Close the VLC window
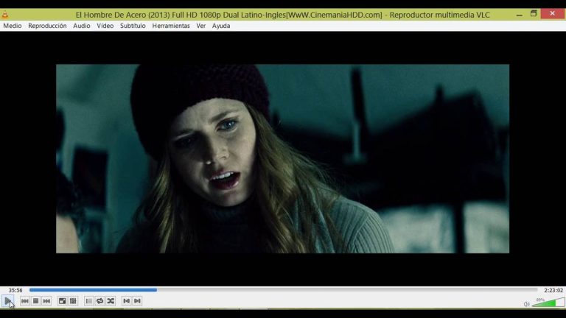 click(x=552, y=14)
